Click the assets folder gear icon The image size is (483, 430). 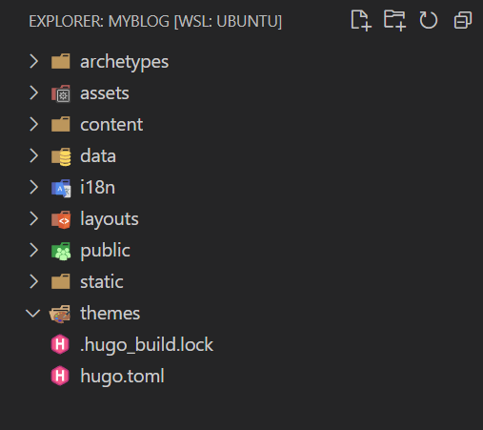(61, 93)
